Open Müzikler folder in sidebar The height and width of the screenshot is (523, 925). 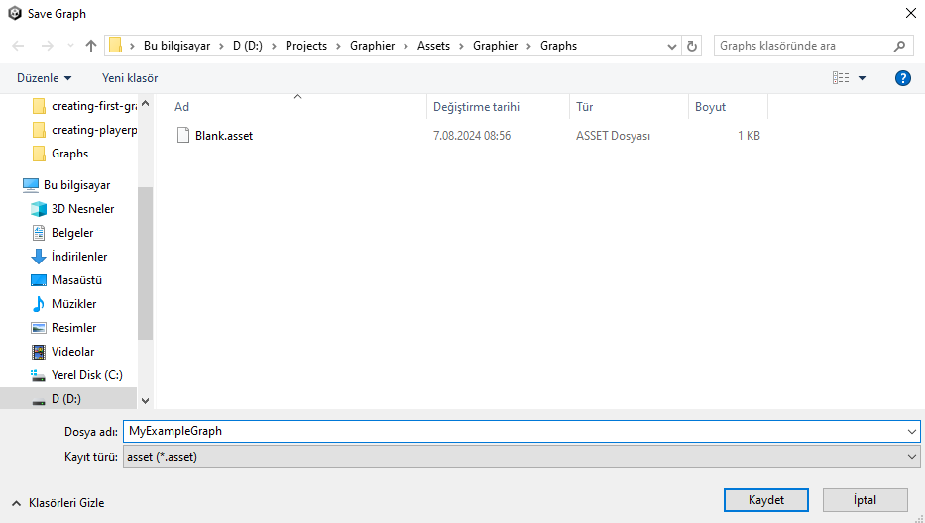click(x=73, y=304)
